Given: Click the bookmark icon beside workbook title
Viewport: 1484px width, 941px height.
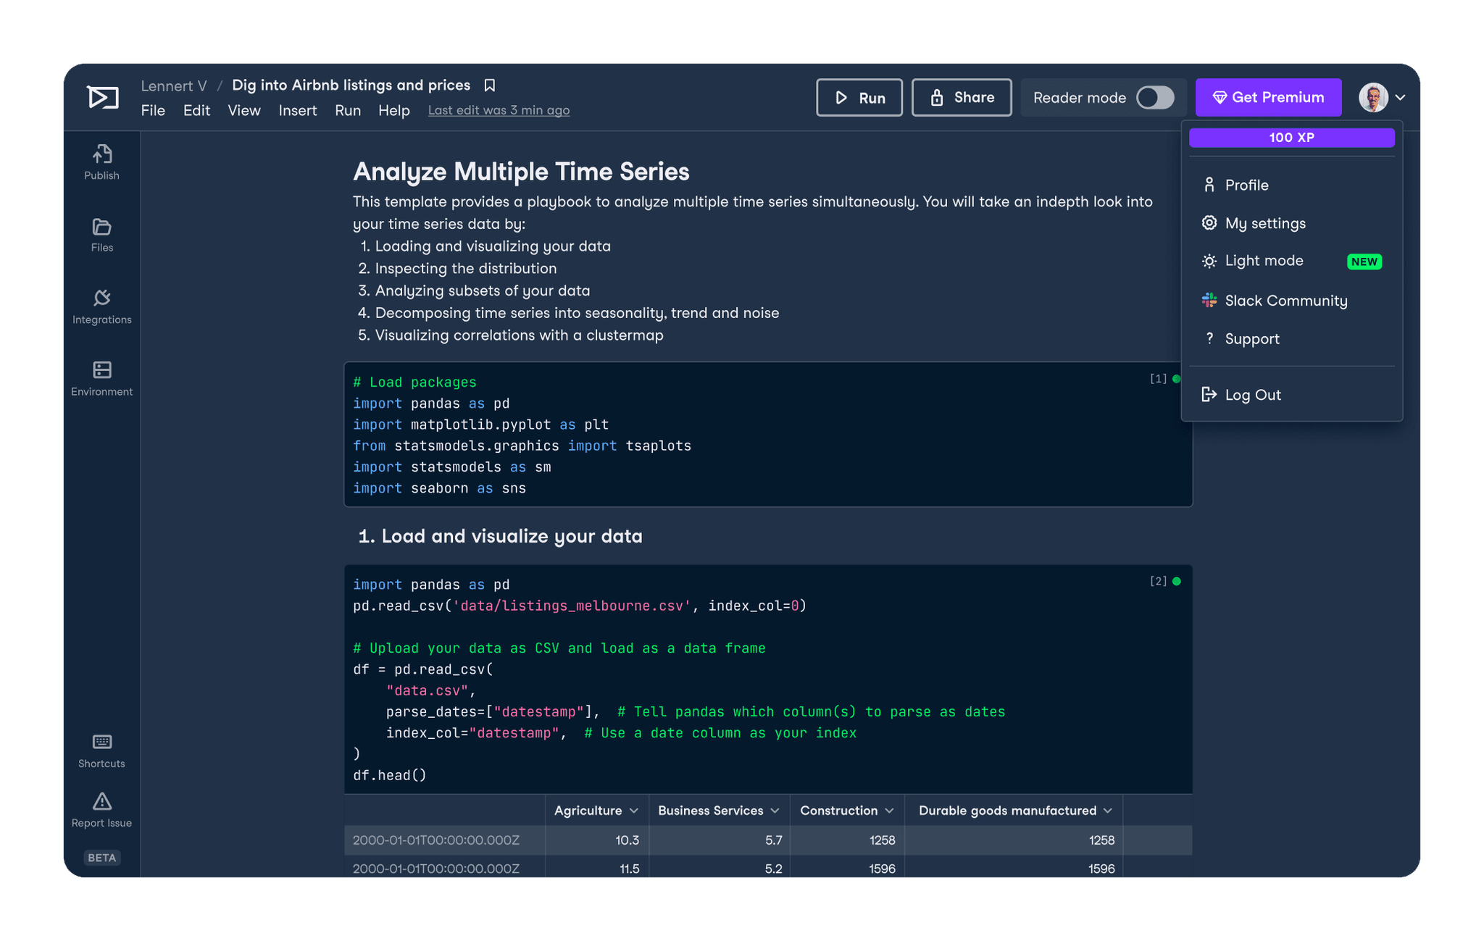Looking at the screenshot, I should (x=490, y=85).
